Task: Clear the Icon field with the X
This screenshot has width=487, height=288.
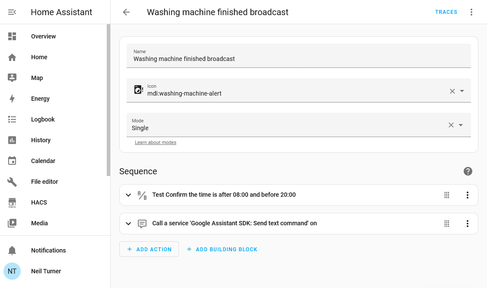Action: coord(452,91)
